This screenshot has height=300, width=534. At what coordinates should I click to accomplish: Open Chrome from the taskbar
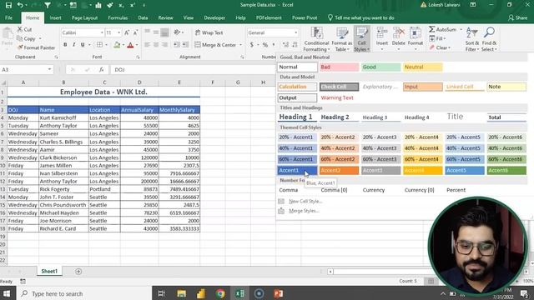[220, 293]
